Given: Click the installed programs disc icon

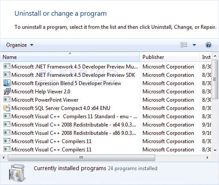Looking at the screenshot, I should [x=17, y=173].
